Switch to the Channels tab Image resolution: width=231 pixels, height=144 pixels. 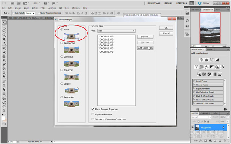point(205,113)
